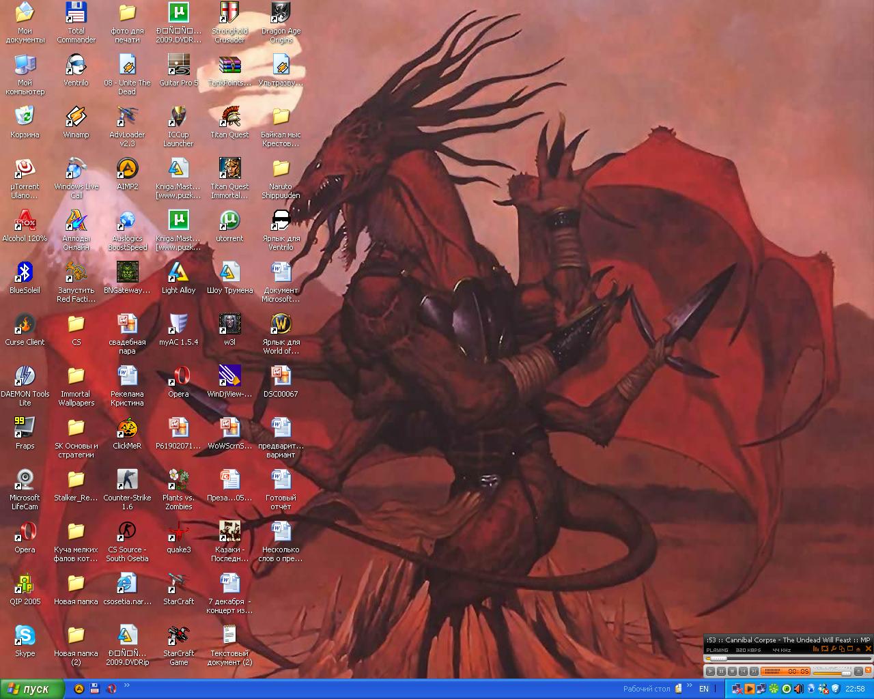
Task: Open the player's orange menu arrow button
Action: pos(867,670)
